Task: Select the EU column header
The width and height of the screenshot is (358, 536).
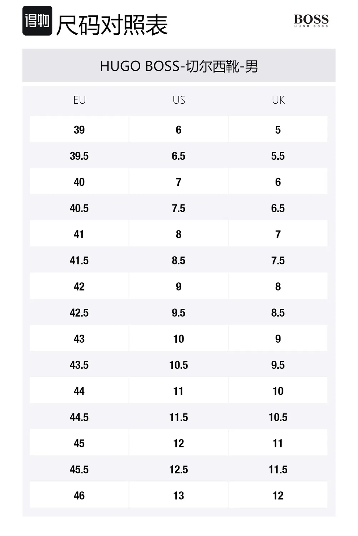Action: tap(79, 100)
